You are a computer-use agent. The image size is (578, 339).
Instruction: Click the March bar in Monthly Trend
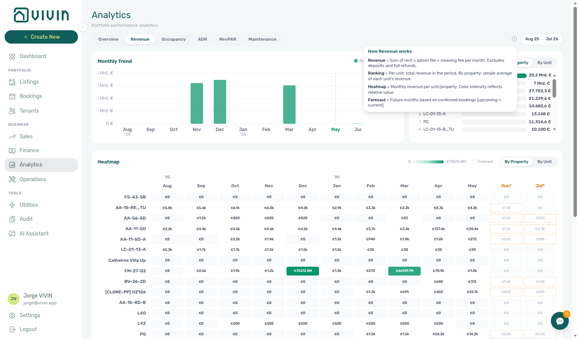click(x=289, y=104)
